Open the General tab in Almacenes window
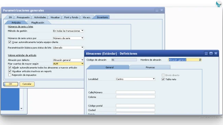 click(109, 67)
